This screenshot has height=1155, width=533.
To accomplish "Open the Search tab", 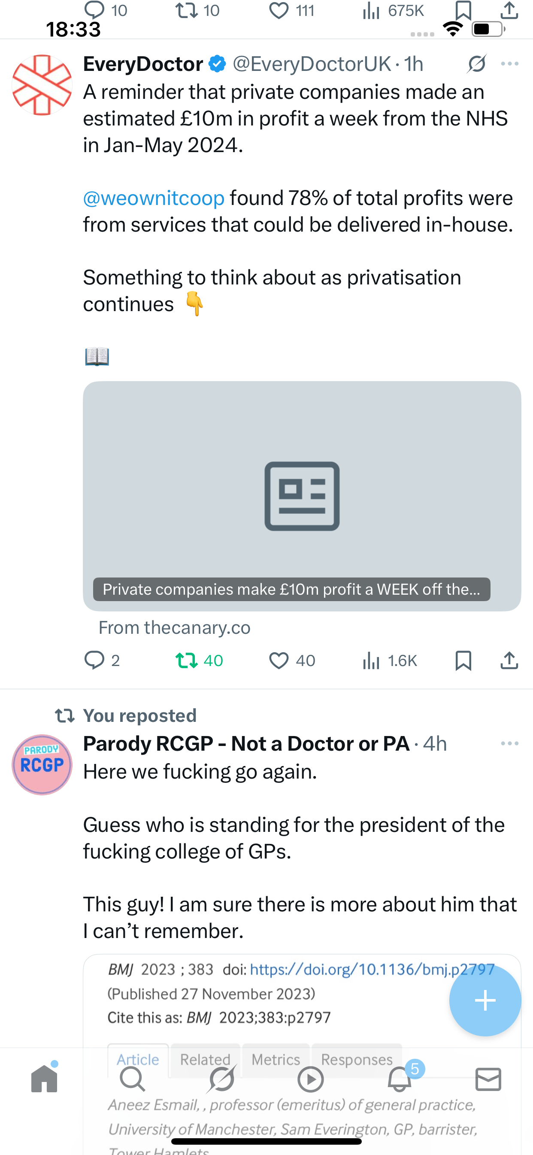I will 133,1079.
